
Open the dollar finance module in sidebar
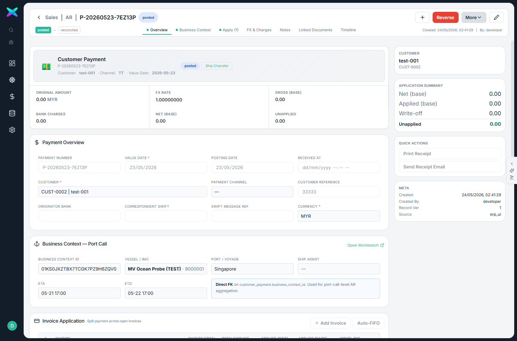pos(12,97)
